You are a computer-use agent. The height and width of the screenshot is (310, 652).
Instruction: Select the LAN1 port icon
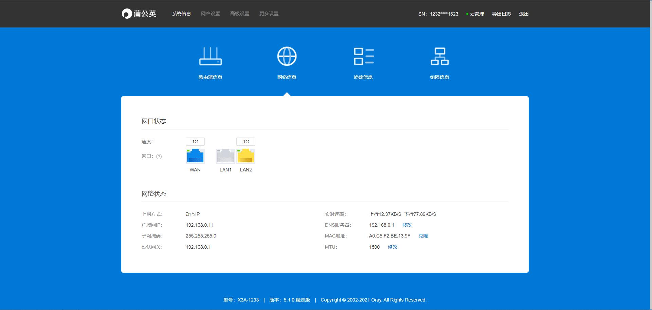[x=225, y=156]
